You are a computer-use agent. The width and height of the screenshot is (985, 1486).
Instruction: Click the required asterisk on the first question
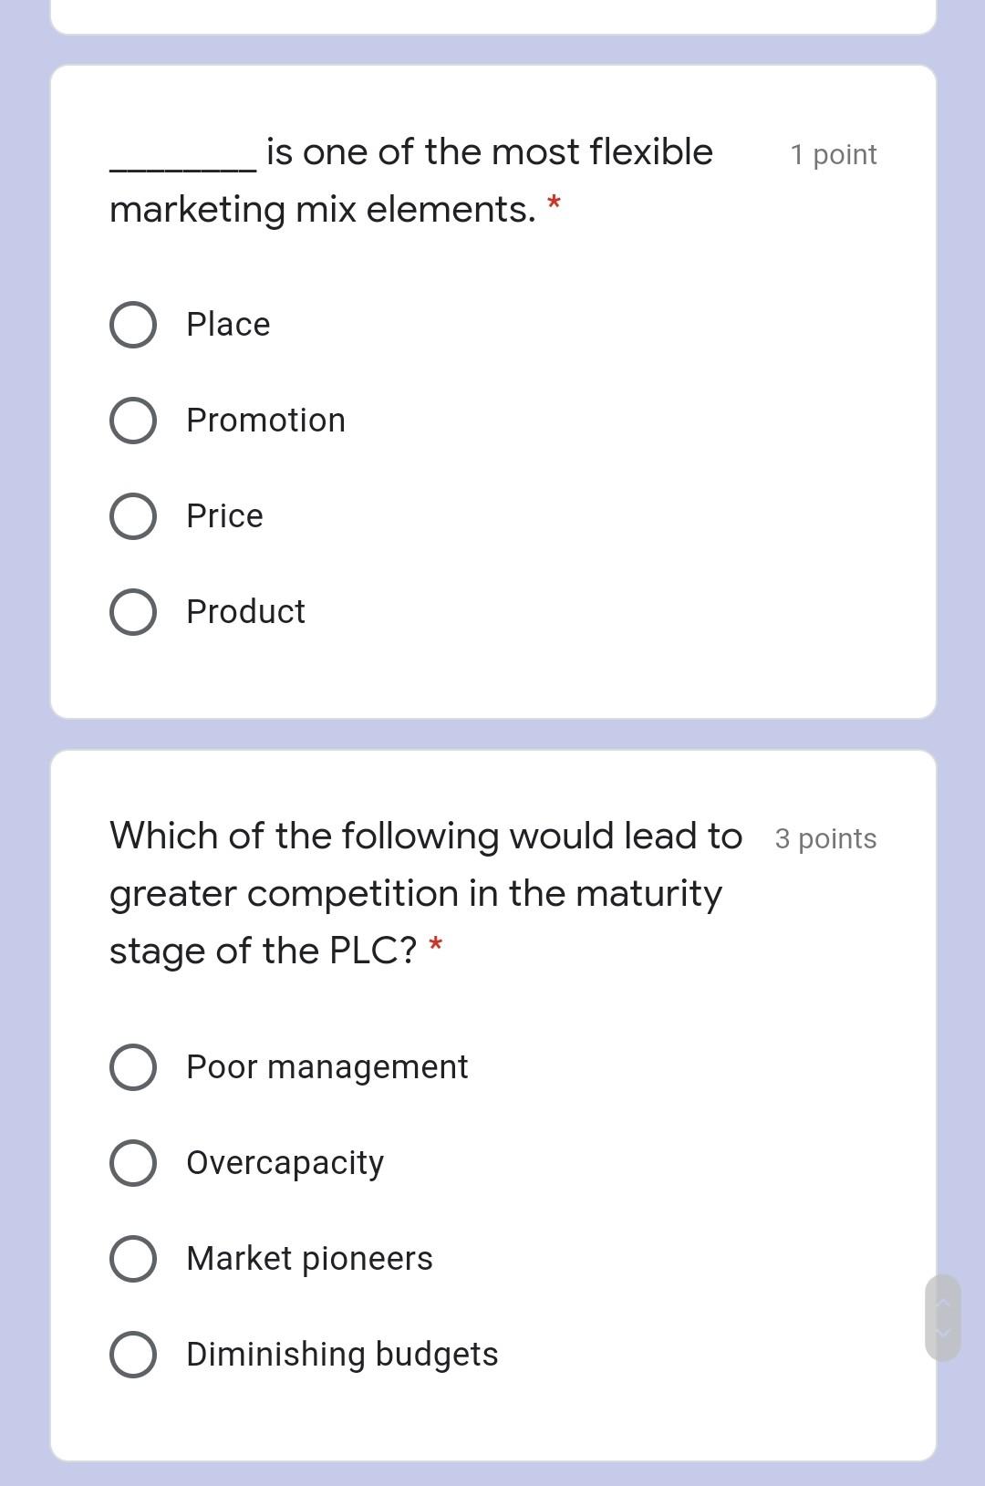tap(555, 204)
